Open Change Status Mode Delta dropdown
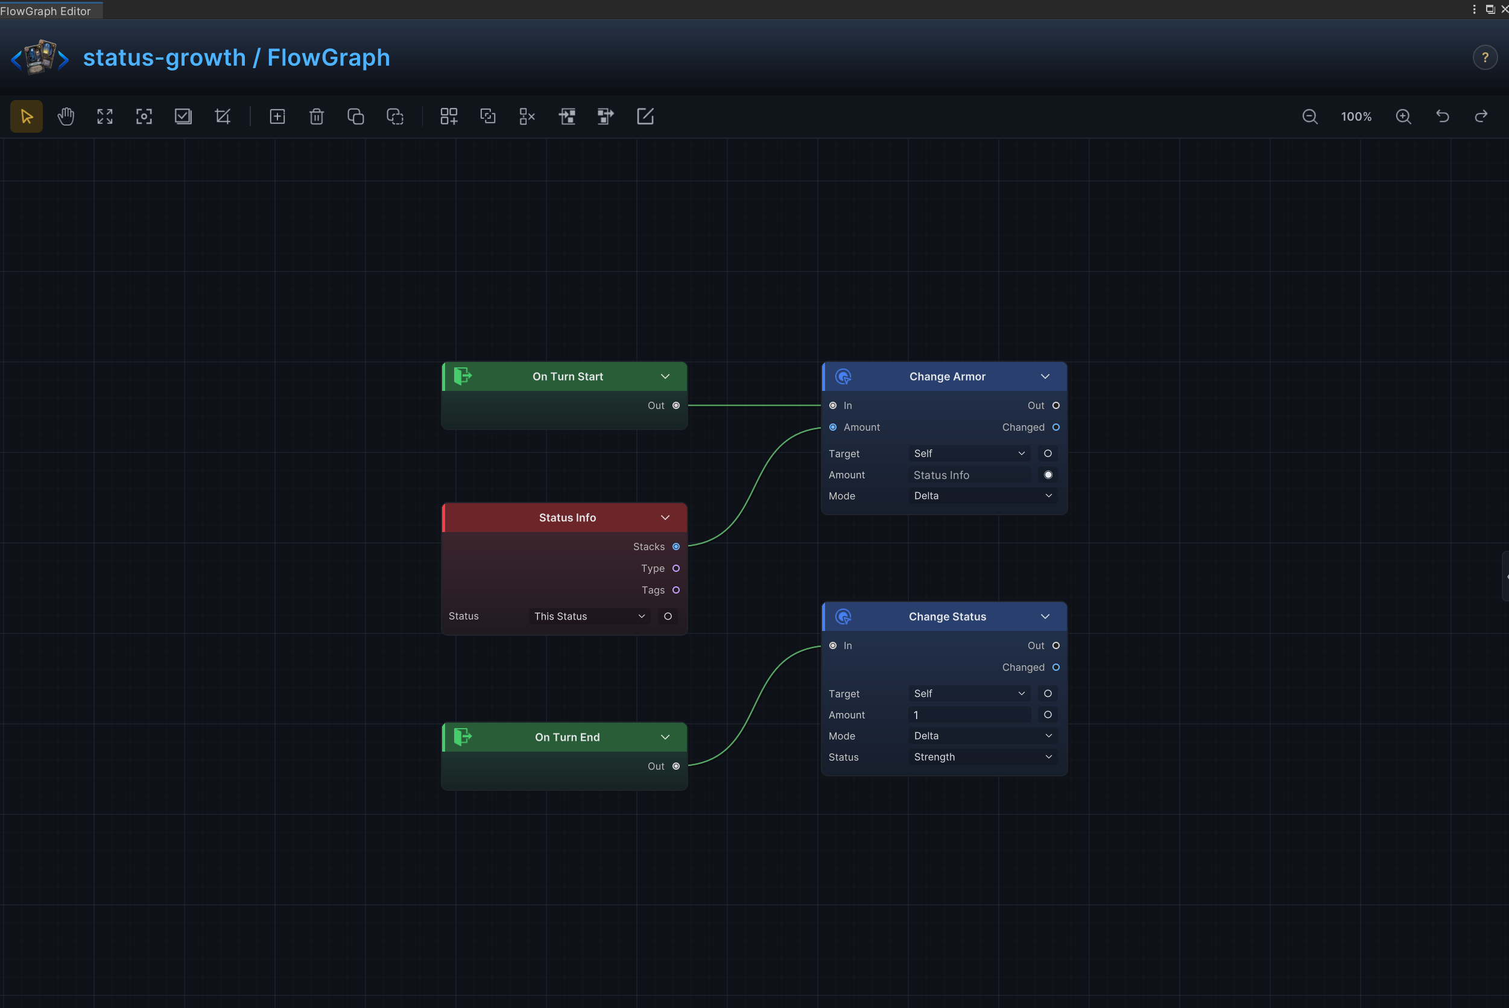The width and height of the screenshot is (1509, 1008). pyautogui.click(x=982, y=736)
